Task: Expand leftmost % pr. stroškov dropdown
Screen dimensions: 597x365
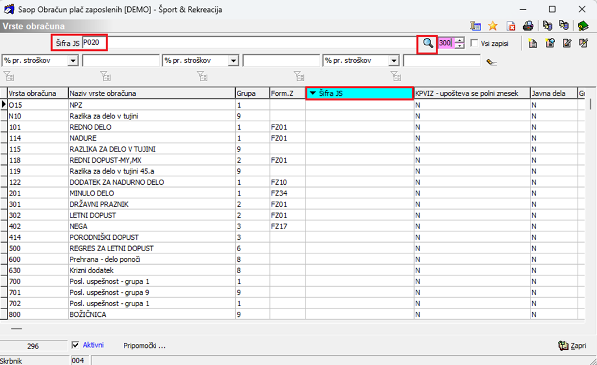Action: click(73, 61)
